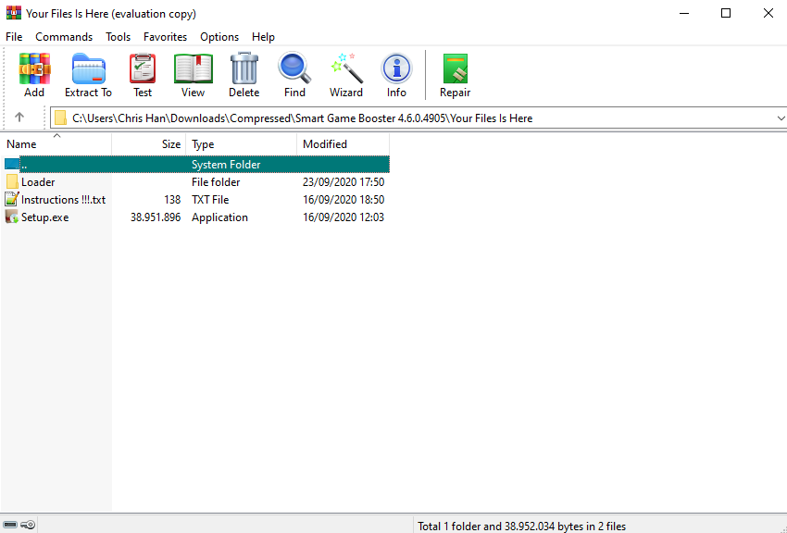Screen dimensions: 787x533
Task: Click the TXT File type cell
Action: point(210,200)
